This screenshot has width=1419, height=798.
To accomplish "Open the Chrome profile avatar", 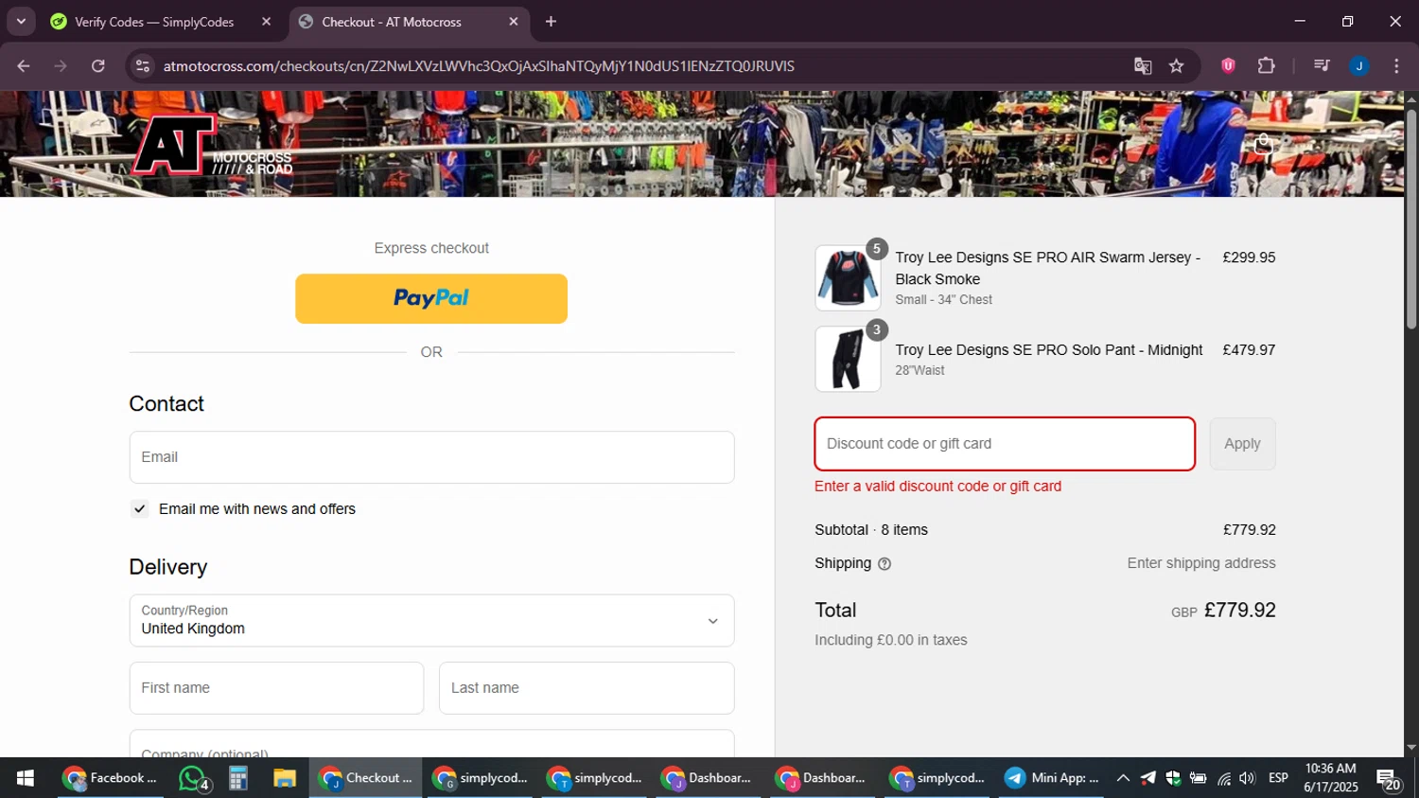I will point(1359,66).
